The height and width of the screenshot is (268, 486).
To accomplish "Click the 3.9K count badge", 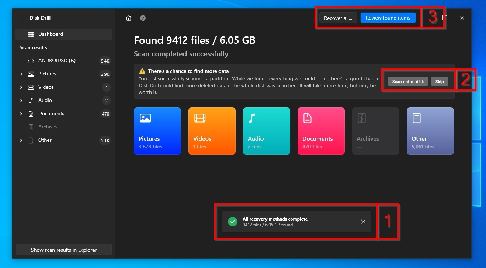I will point(105,74).
